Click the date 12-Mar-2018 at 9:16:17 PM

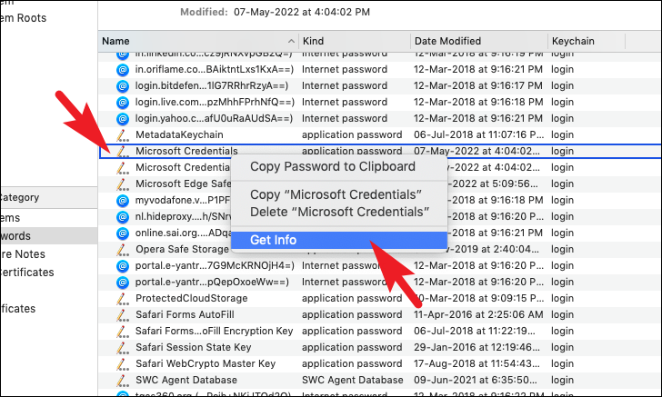478,86
